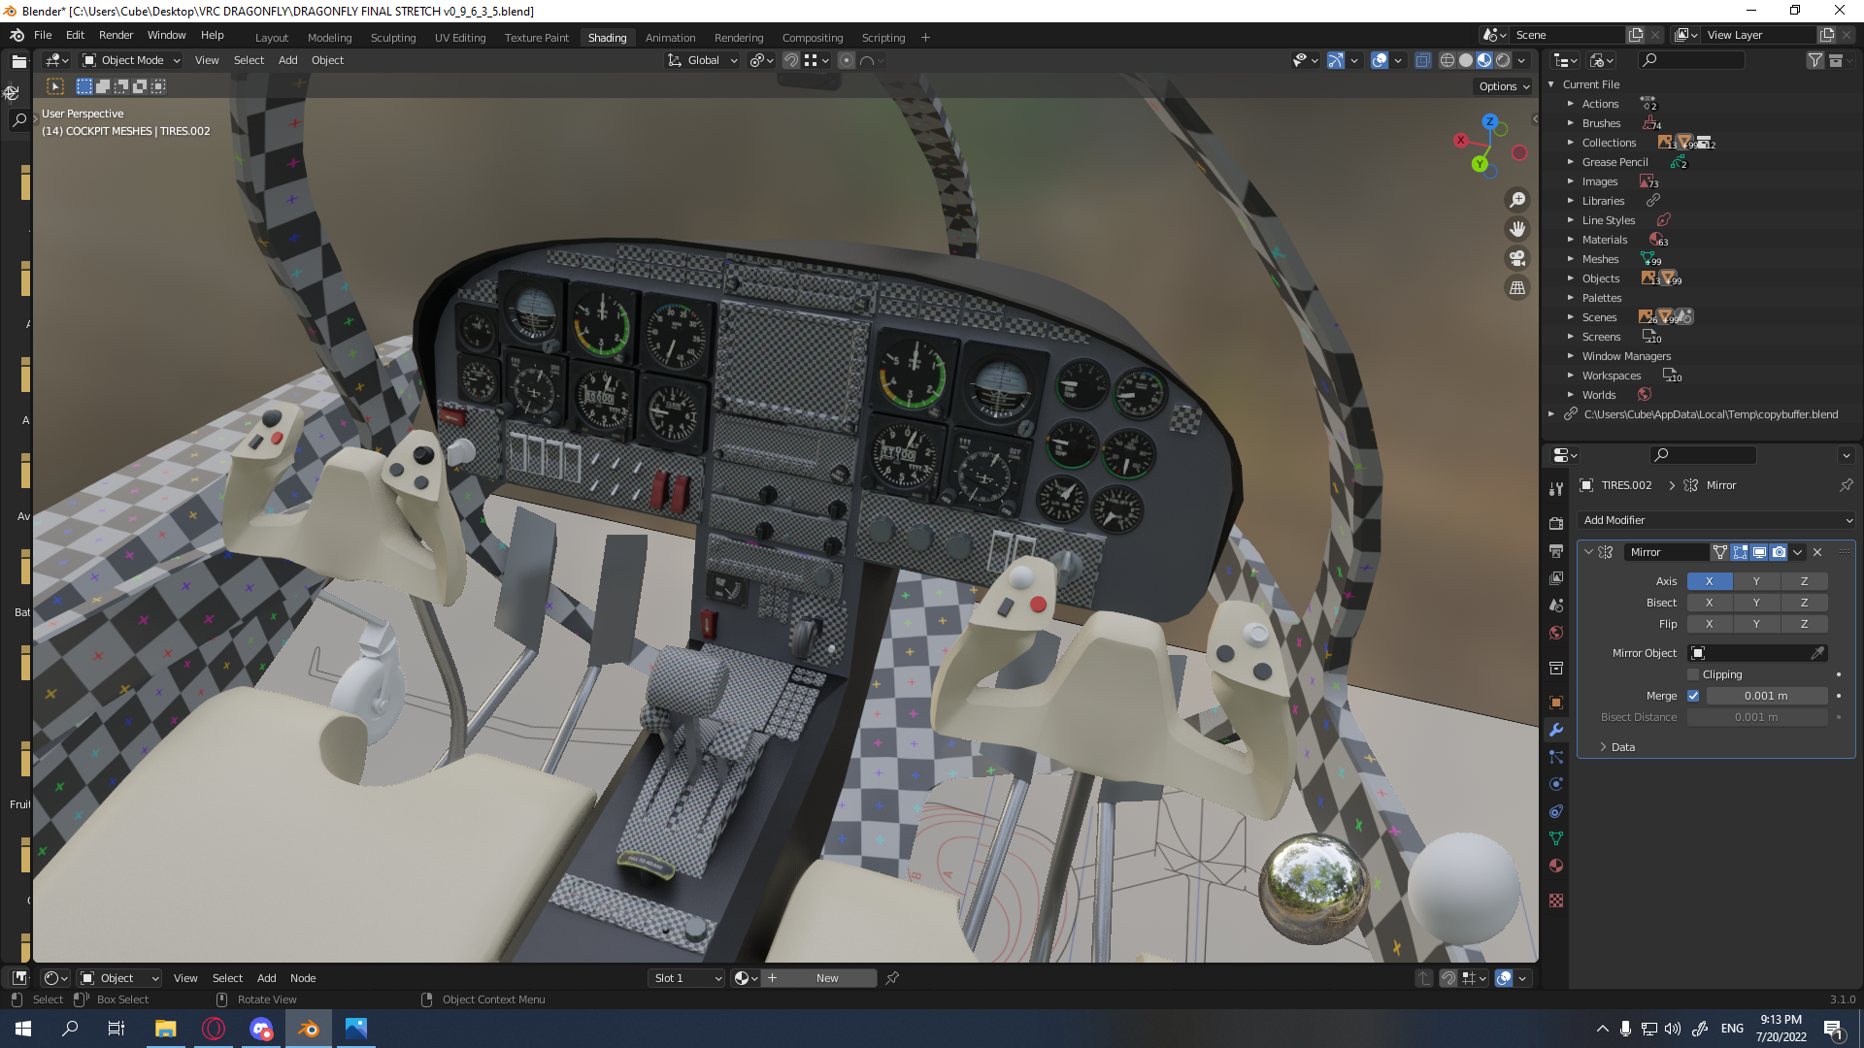Open the Render menu
Viewport: 1864px width, 1048px height.
click(116, 35)
